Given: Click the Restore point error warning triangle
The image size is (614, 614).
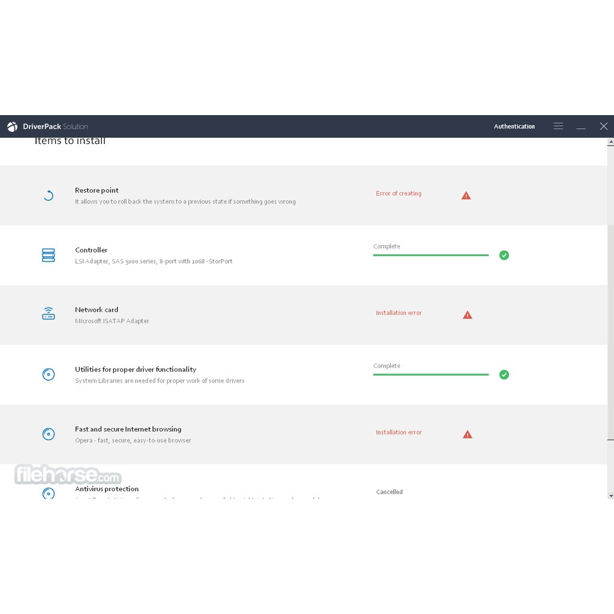Looking at the screenshot, I should click(466, 195).
